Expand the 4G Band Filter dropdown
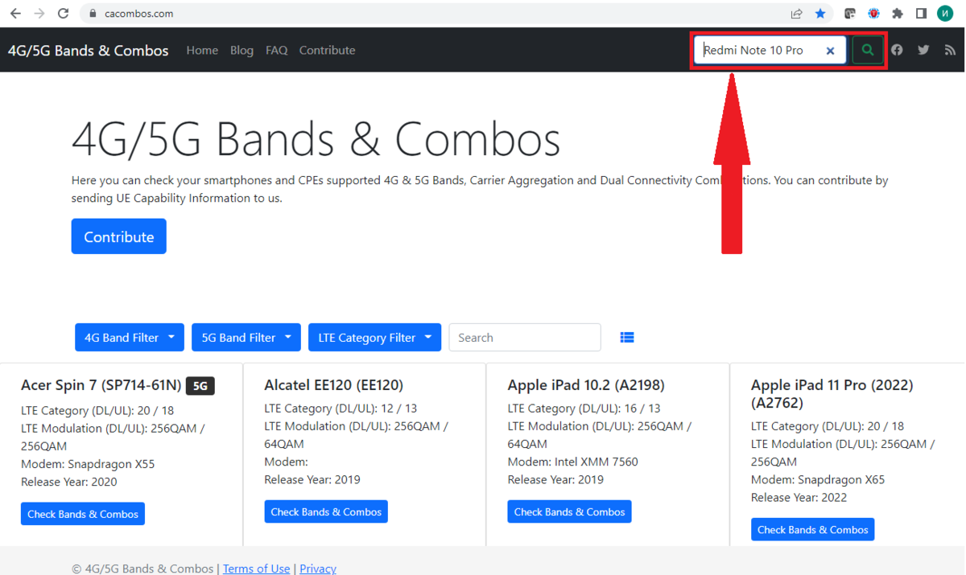Image resolution: width=966 pixels, height=575 pixels. pyautogui.click(x=129, y=338)
